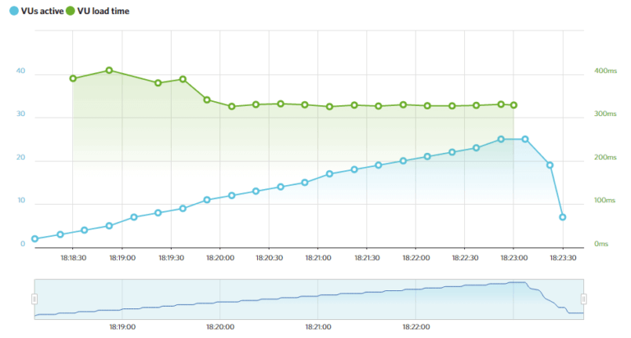Select the last green load time point

click(x=514, y=105)
